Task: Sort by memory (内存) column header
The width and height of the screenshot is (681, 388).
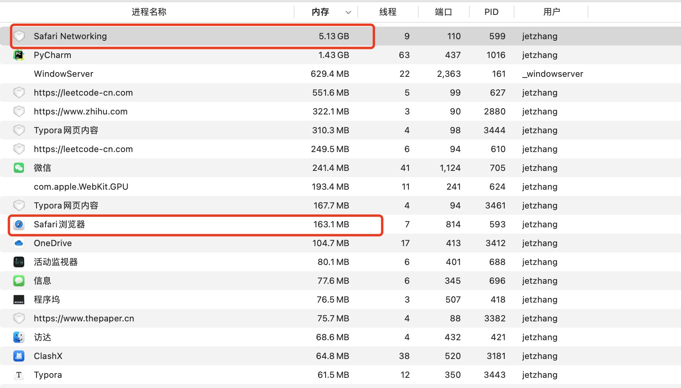Action: click(320, 12)
